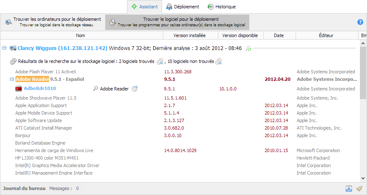Image resolution: width=367 pixels, height=195 pixels.
Task: Click the vertical scrollbar up arrow
Action: [x=363, y=42]
